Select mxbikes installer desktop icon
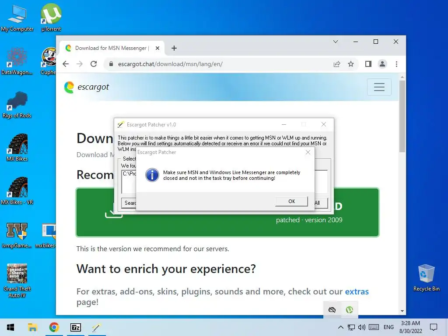The height and width of the screenshot is (336, 448). (46, 235)
